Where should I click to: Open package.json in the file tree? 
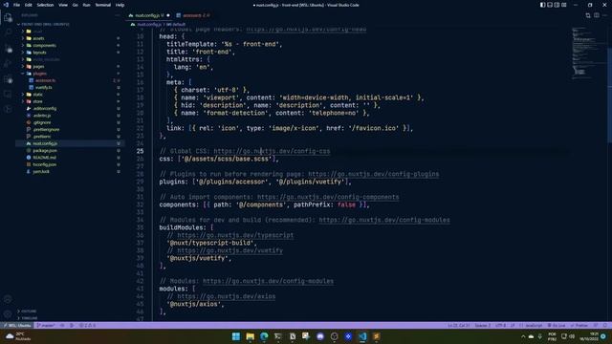point(45,151)
